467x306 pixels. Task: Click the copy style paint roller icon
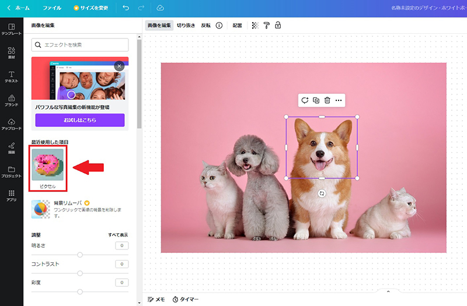267,26
